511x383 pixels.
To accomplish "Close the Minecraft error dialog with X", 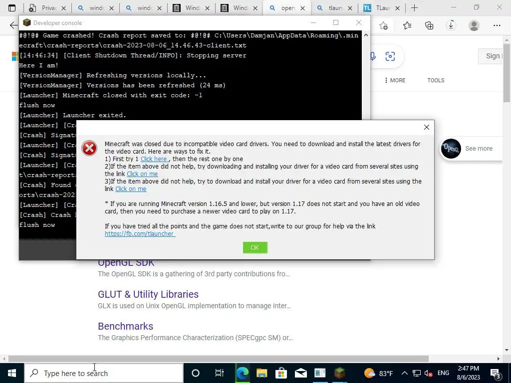I will 426,127.
